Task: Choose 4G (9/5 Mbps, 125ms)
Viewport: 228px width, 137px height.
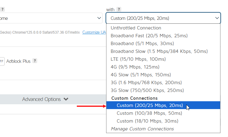Action: click(x=135, y=67)
